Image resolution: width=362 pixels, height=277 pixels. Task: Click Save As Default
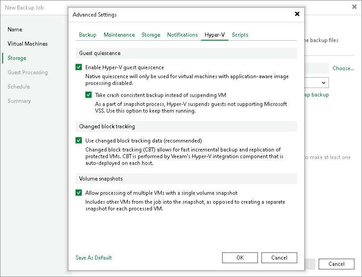click(x=93, y=258)
